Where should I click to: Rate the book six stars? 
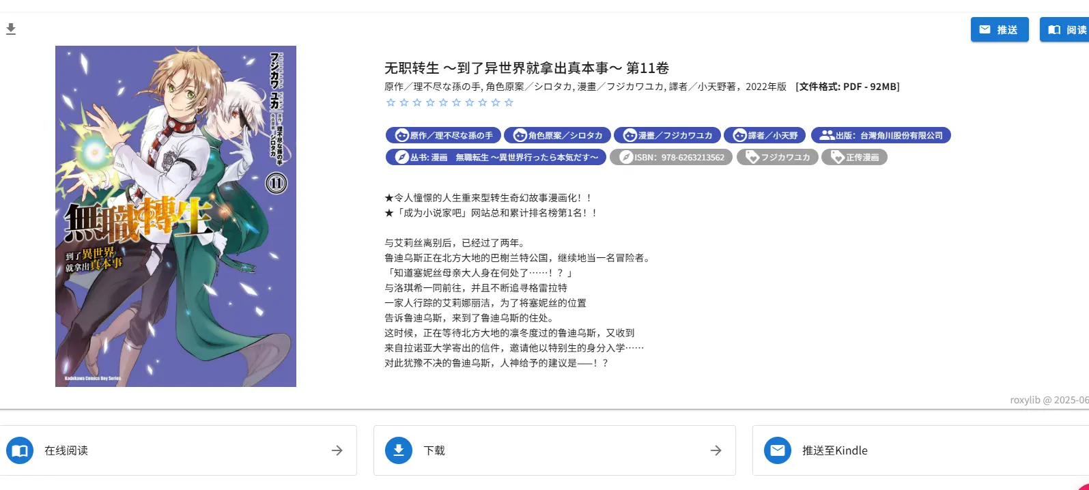click(456, 102)
